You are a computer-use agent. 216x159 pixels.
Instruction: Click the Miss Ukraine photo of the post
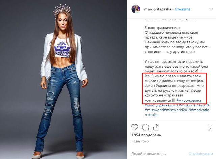tap(64, 79)
